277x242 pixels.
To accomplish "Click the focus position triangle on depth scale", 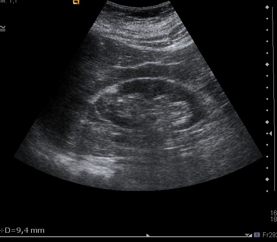I will [270, 134].
